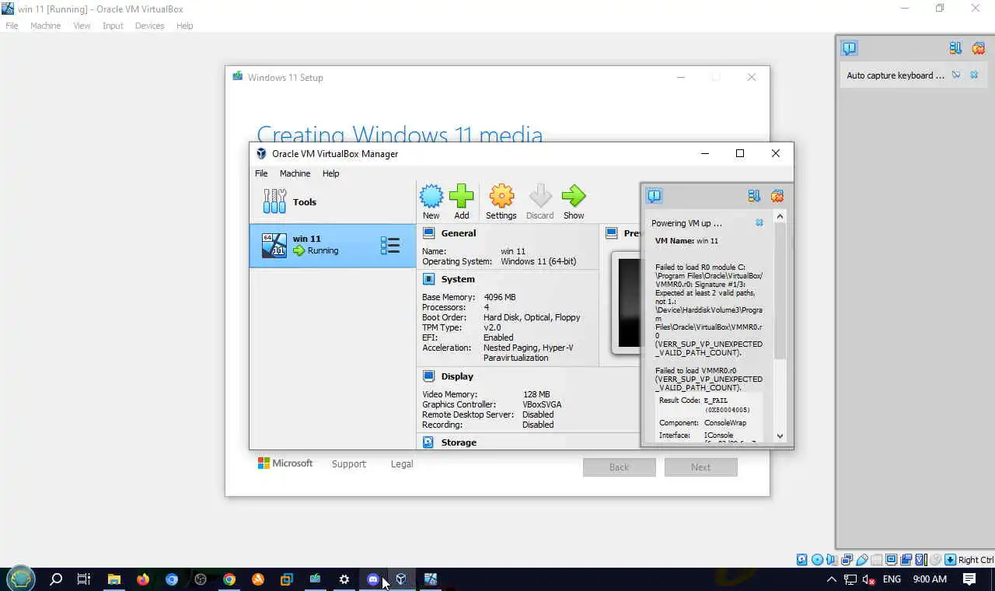
Task: Select the win 11 virtual machine entry
Action: pos(333,246)
